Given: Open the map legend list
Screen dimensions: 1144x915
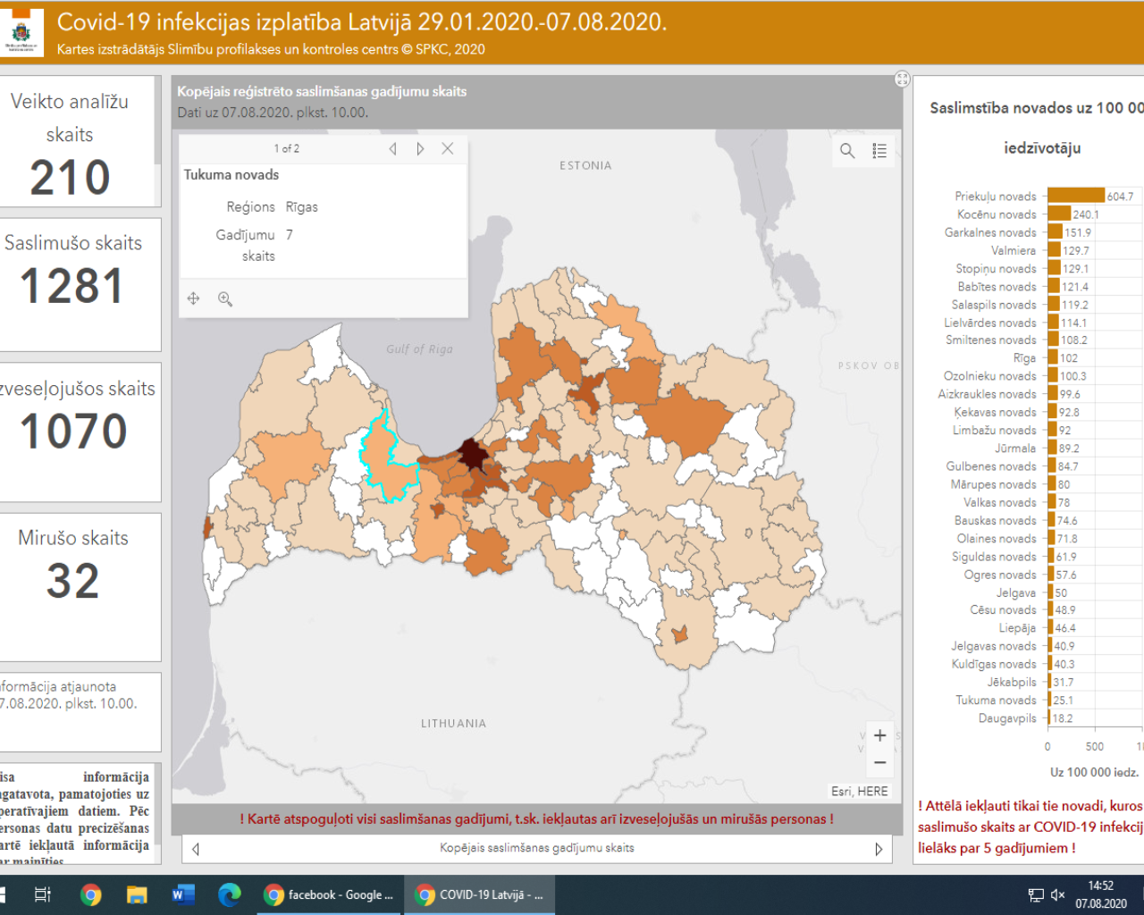Looking at the screenshot, I should point(879,151).
